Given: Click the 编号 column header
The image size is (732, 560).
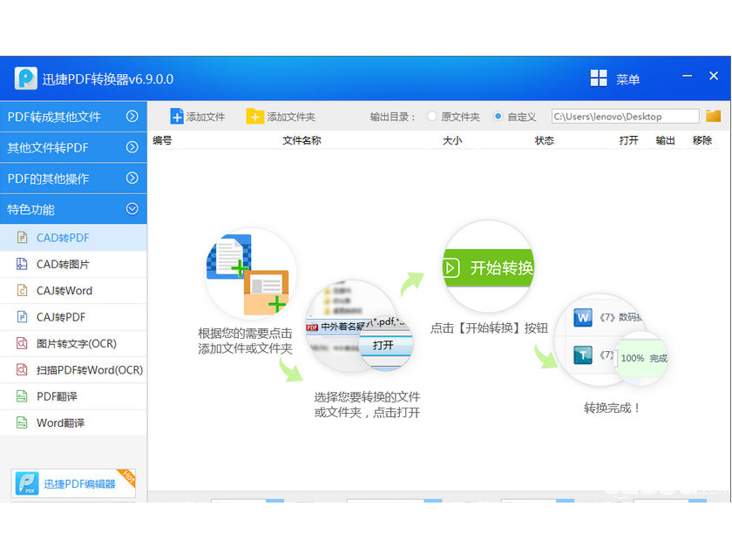Looking at the screenshot, I should click(x=162, y=140).
